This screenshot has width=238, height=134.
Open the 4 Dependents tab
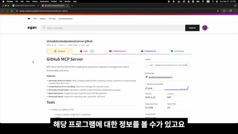click(148, 51)
